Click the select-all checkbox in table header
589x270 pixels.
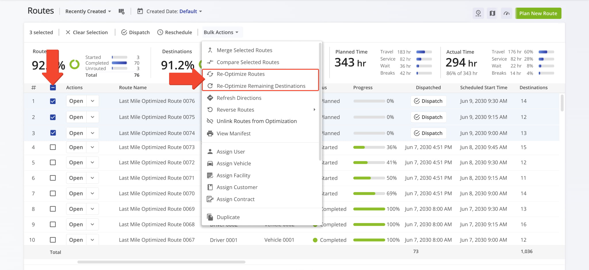click(53, 88)
